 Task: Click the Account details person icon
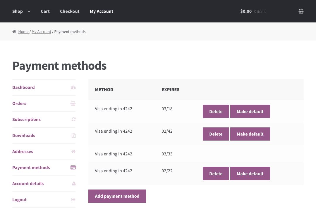[x=73, y=184]
